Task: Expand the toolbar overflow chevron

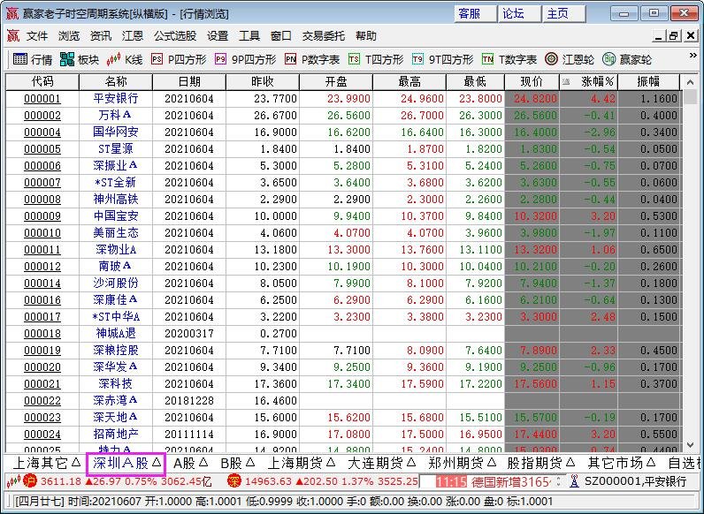Action: tap(693, 55)
